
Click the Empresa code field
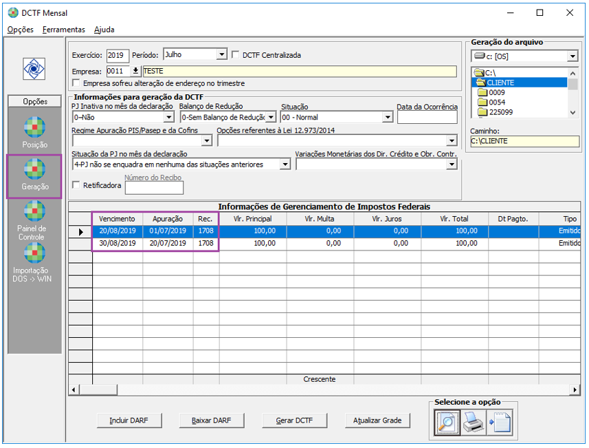118,71
